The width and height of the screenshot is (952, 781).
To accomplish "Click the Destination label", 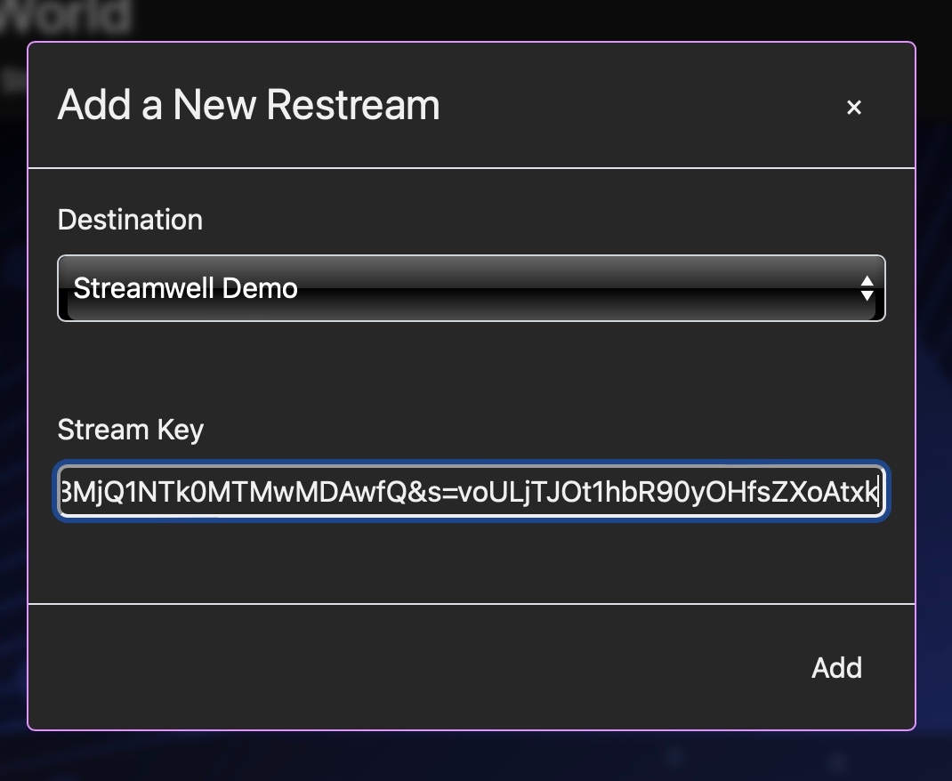I will [130, 220].
